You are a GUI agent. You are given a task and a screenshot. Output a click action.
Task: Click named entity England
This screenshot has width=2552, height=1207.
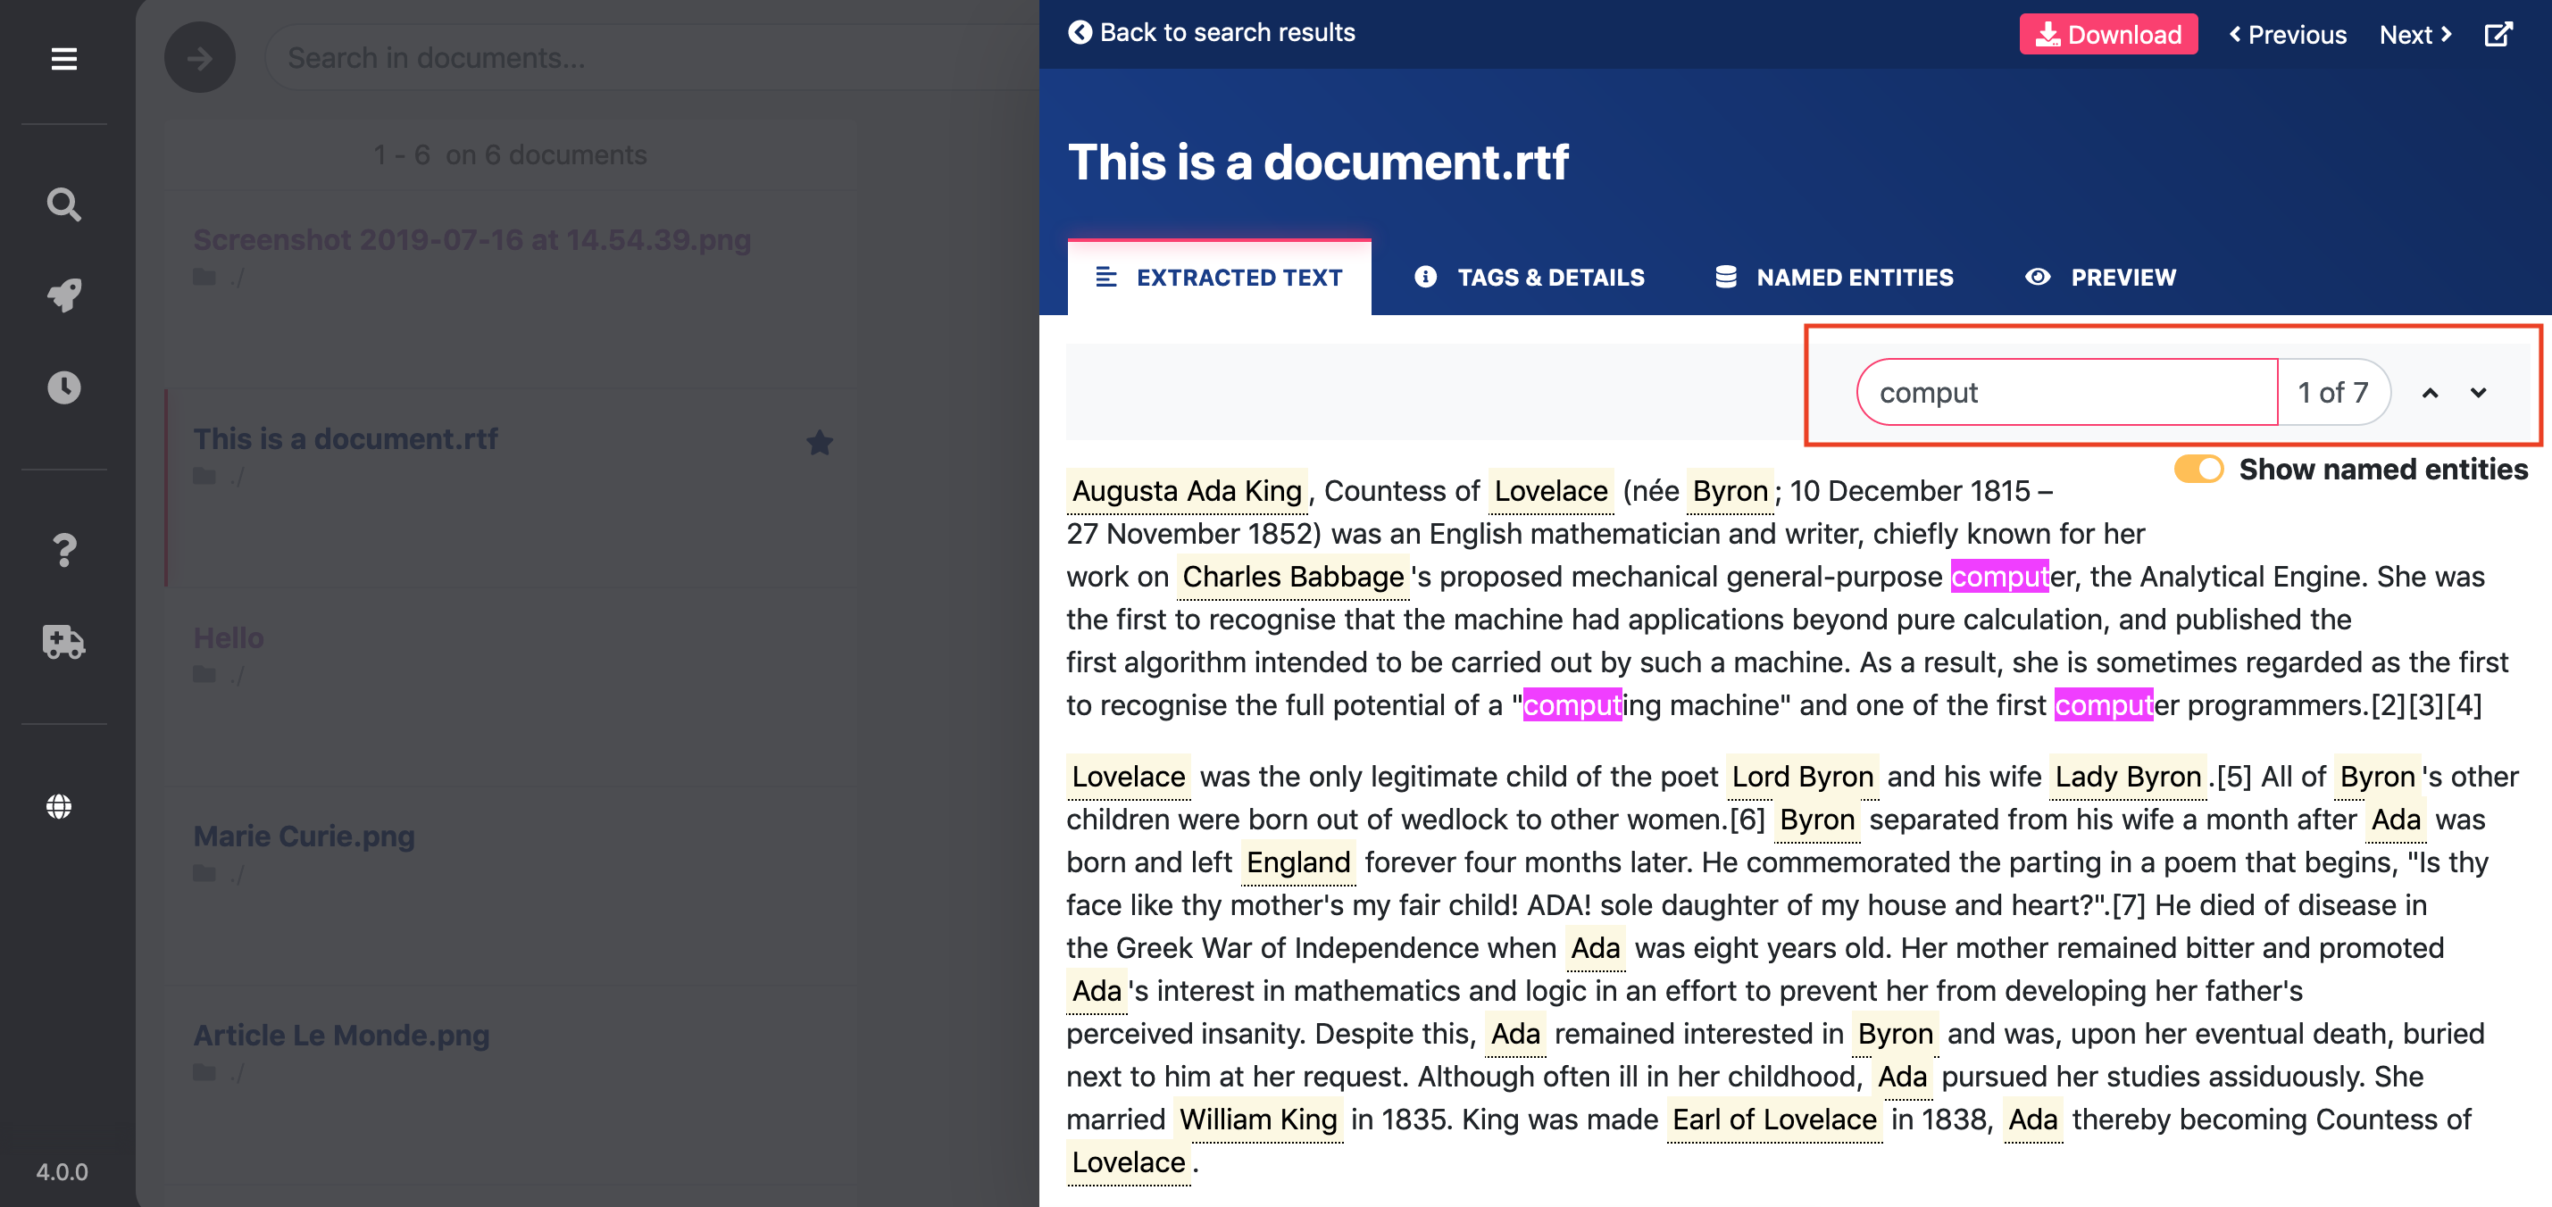click(1297, 862)
